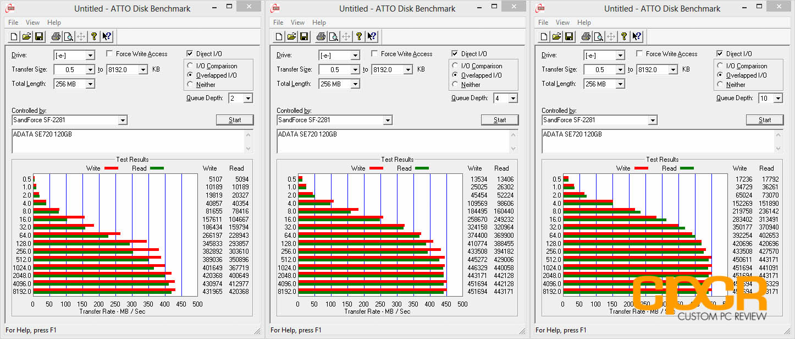This screenshot has height=339, width=795.
Task: Click Open folder icon in Queue Depth 2 window
Action: tap(26, 36)
